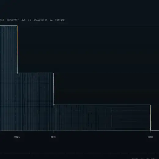Click the baseline segment after 2033
Screen dimensions: 159x159
click(x=155, y=131)
